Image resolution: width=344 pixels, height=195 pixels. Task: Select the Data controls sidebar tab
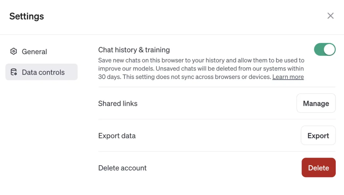click(41, 72)
